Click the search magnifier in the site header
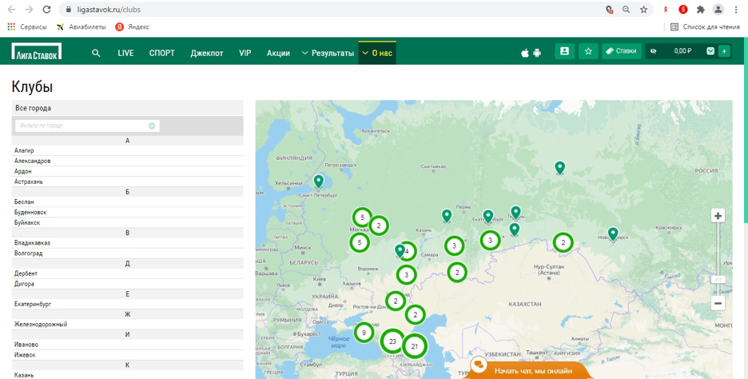Screen dimensions: 748x379 coord(96,53)
